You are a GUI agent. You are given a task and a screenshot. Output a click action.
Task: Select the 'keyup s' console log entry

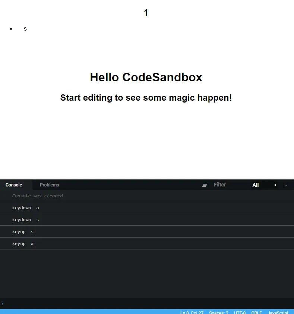(147, 232)
